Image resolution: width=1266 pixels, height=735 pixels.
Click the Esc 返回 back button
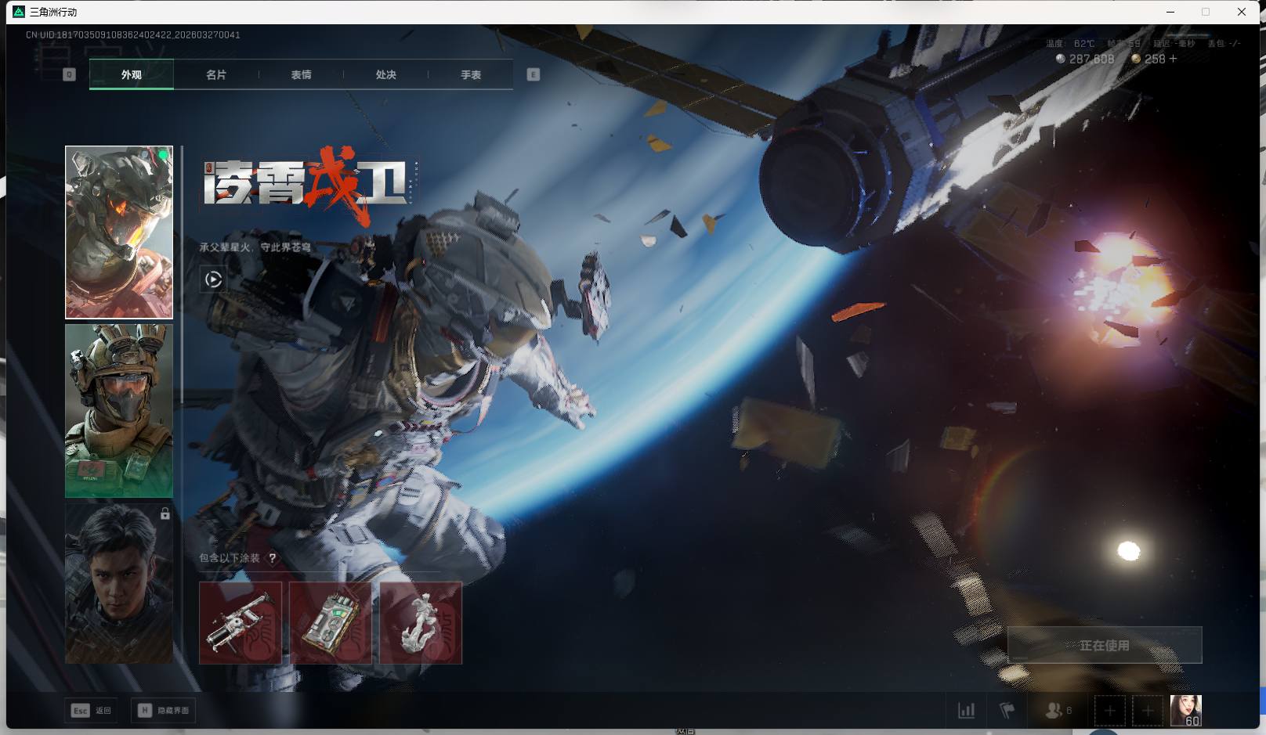[x=92, y=710]
